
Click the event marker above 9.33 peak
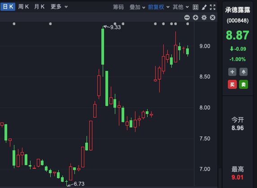115,24
